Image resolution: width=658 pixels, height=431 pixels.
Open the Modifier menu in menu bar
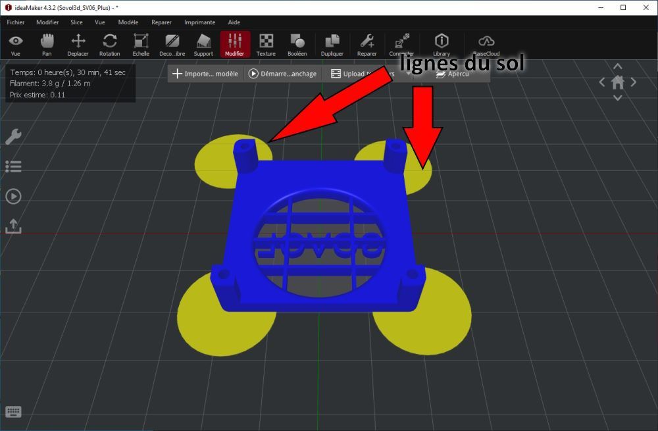pos(47,22)
